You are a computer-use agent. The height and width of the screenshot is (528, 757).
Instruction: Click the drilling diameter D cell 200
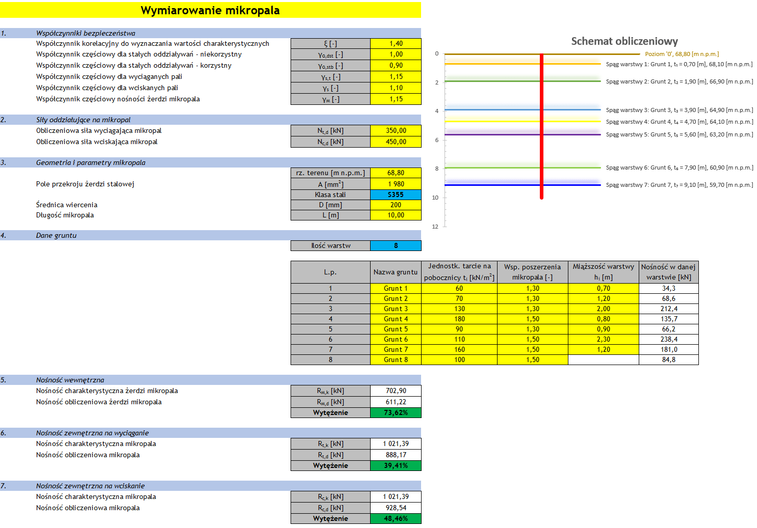[x=396, y=205]
